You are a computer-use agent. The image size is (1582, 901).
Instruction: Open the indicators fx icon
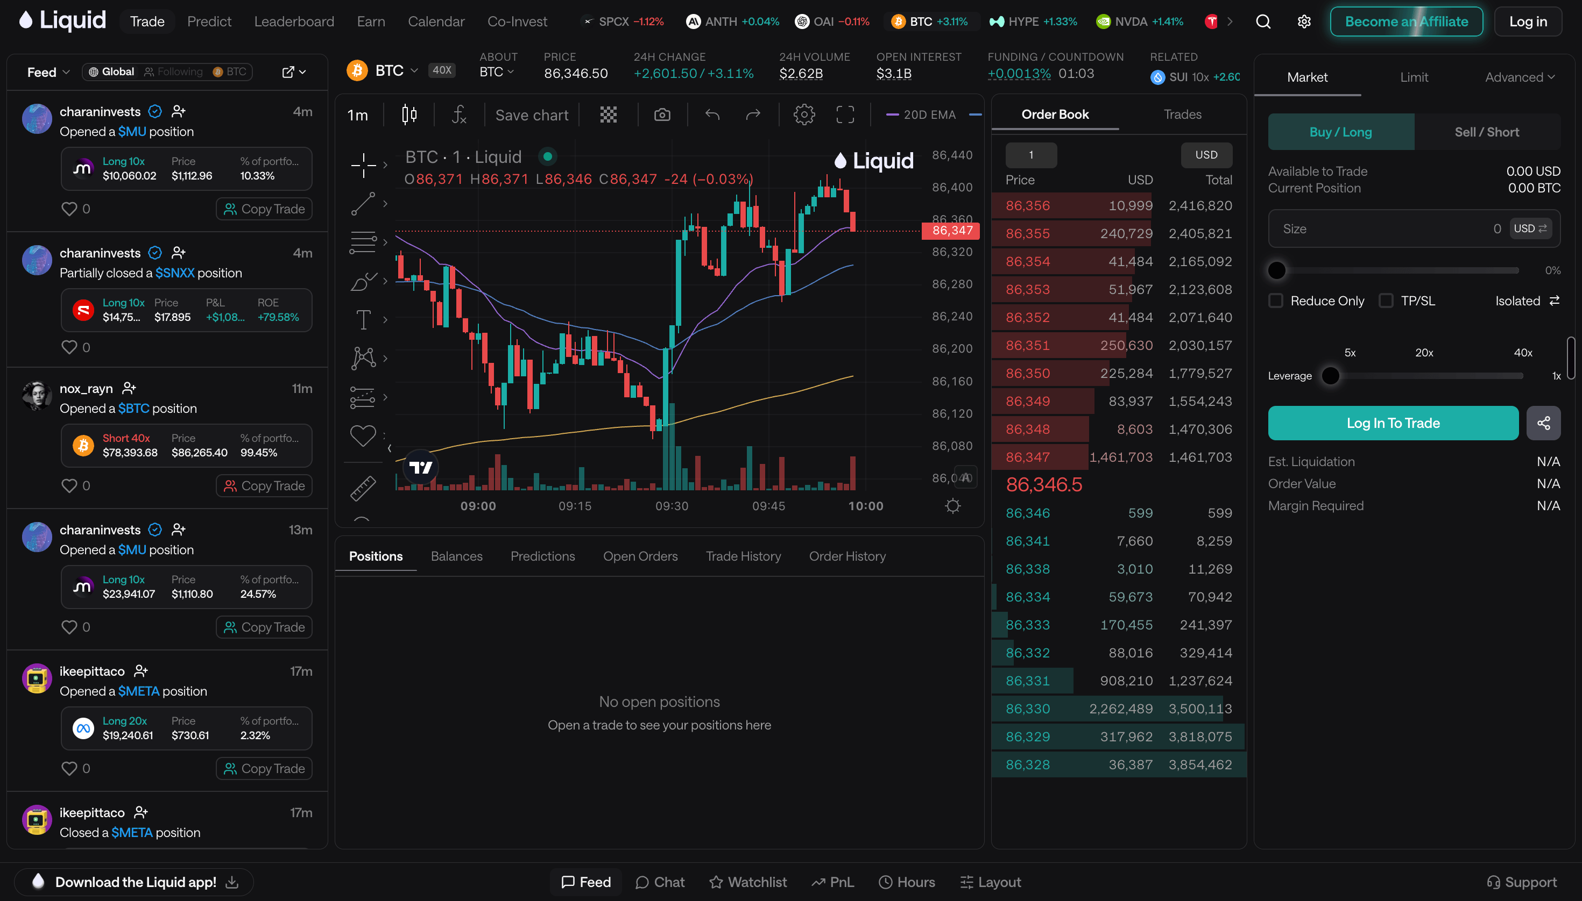pyautogui.click(x=458, y=115)
